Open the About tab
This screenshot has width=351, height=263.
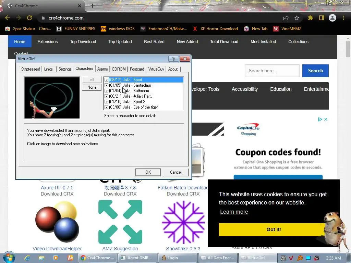[173, 69]
